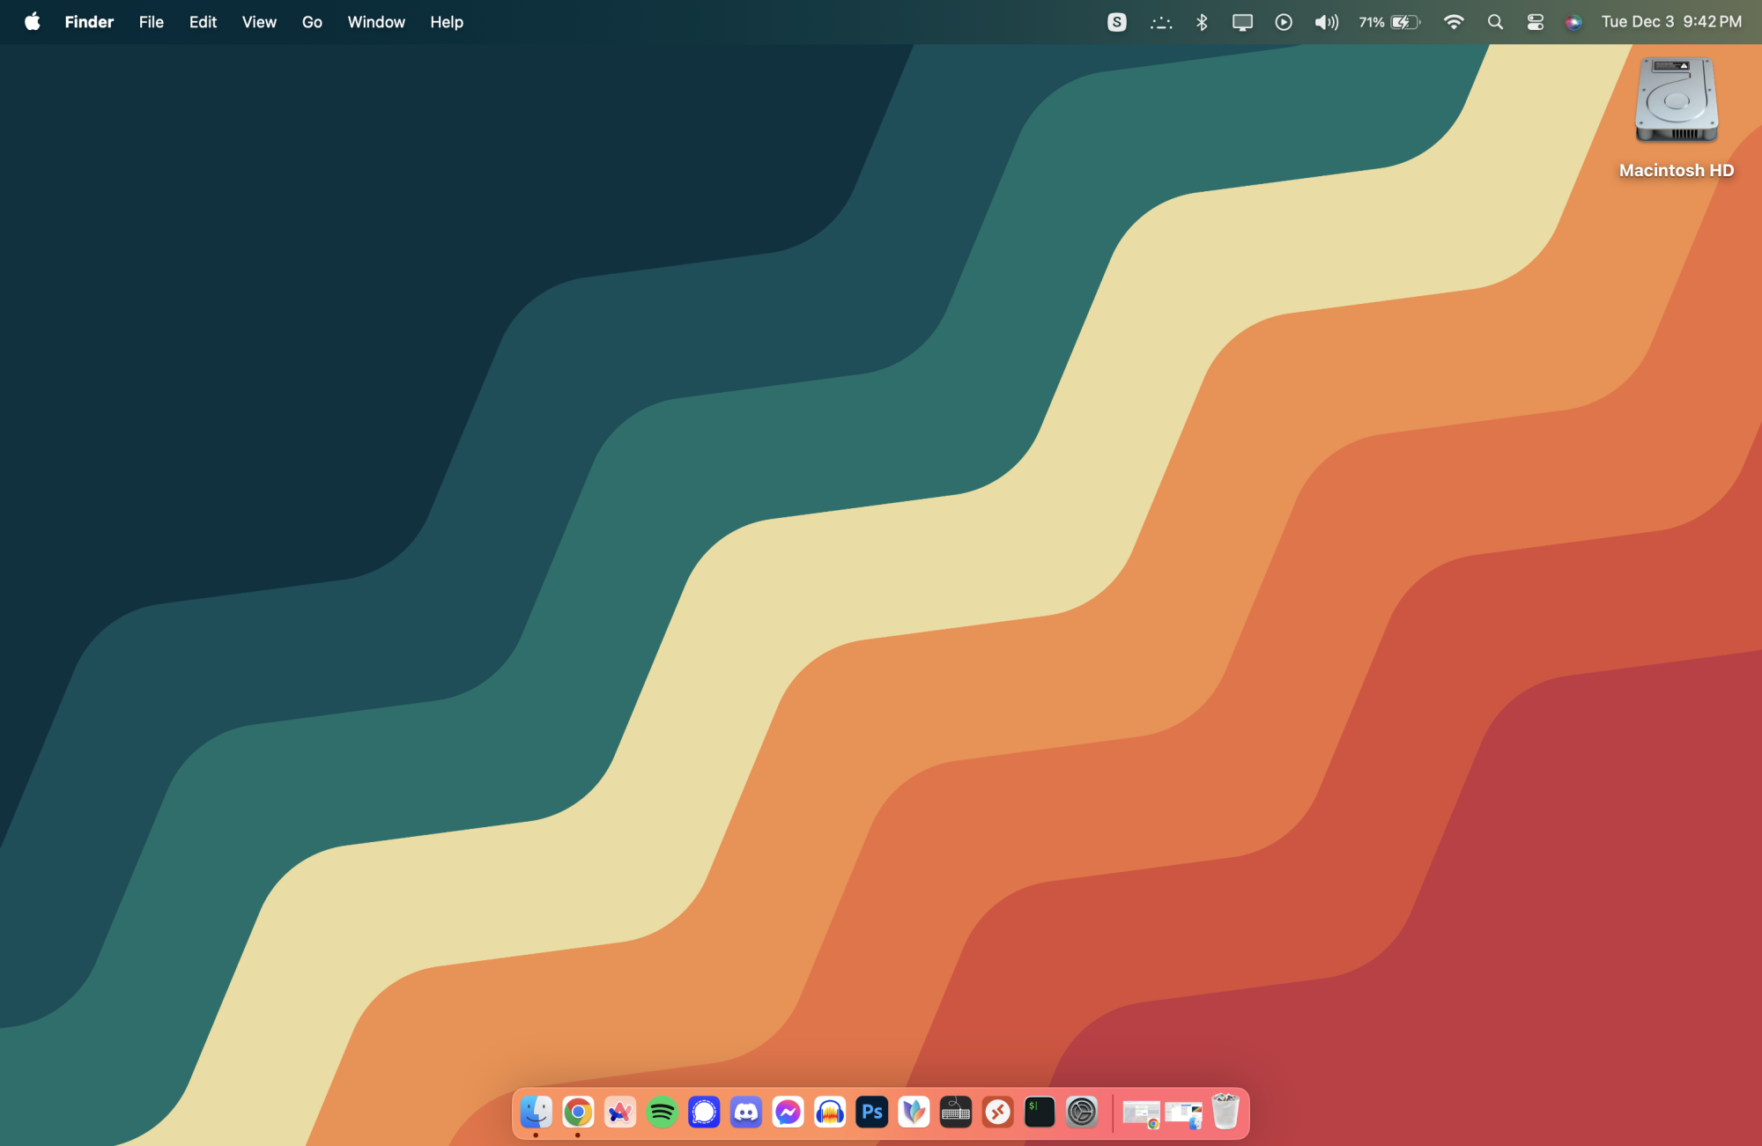The height and width of the screenshot is (1146, 1762).
Task: Open the Finder menu in menu bar
Action: click(89, 22)
